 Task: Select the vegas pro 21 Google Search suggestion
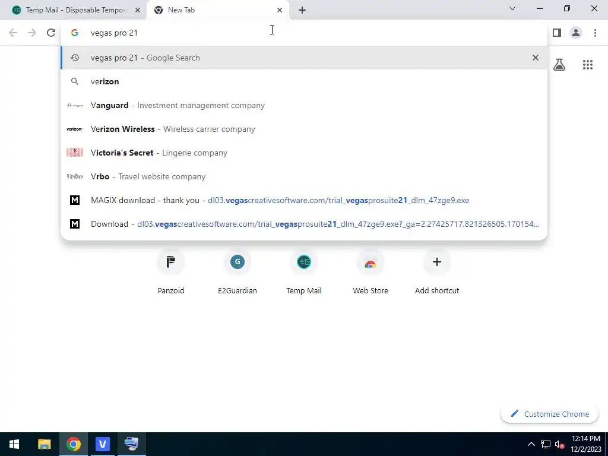[304, 58]
